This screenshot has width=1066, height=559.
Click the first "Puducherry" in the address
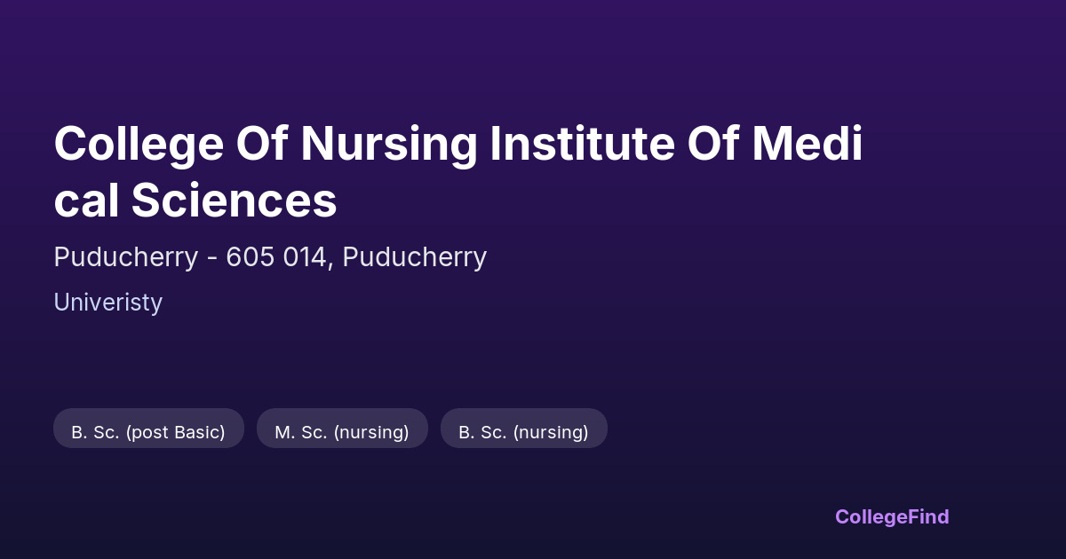pos(125,257)
